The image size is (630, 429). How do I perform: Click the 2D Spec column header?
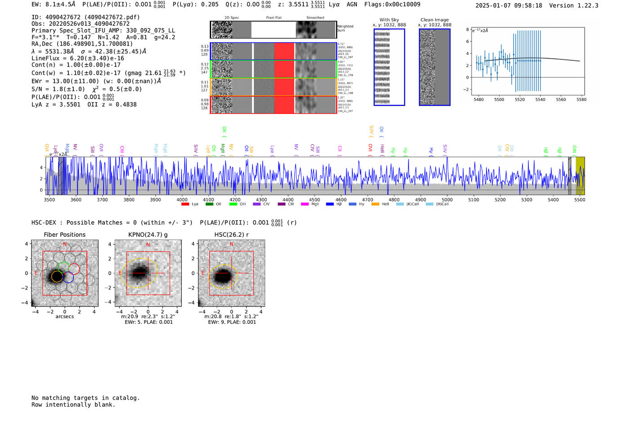click(232, 18)
